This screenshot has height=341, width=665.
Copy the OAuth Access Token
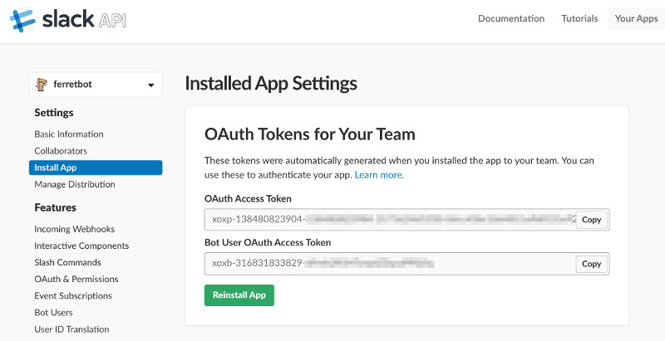tap(591, 220)
